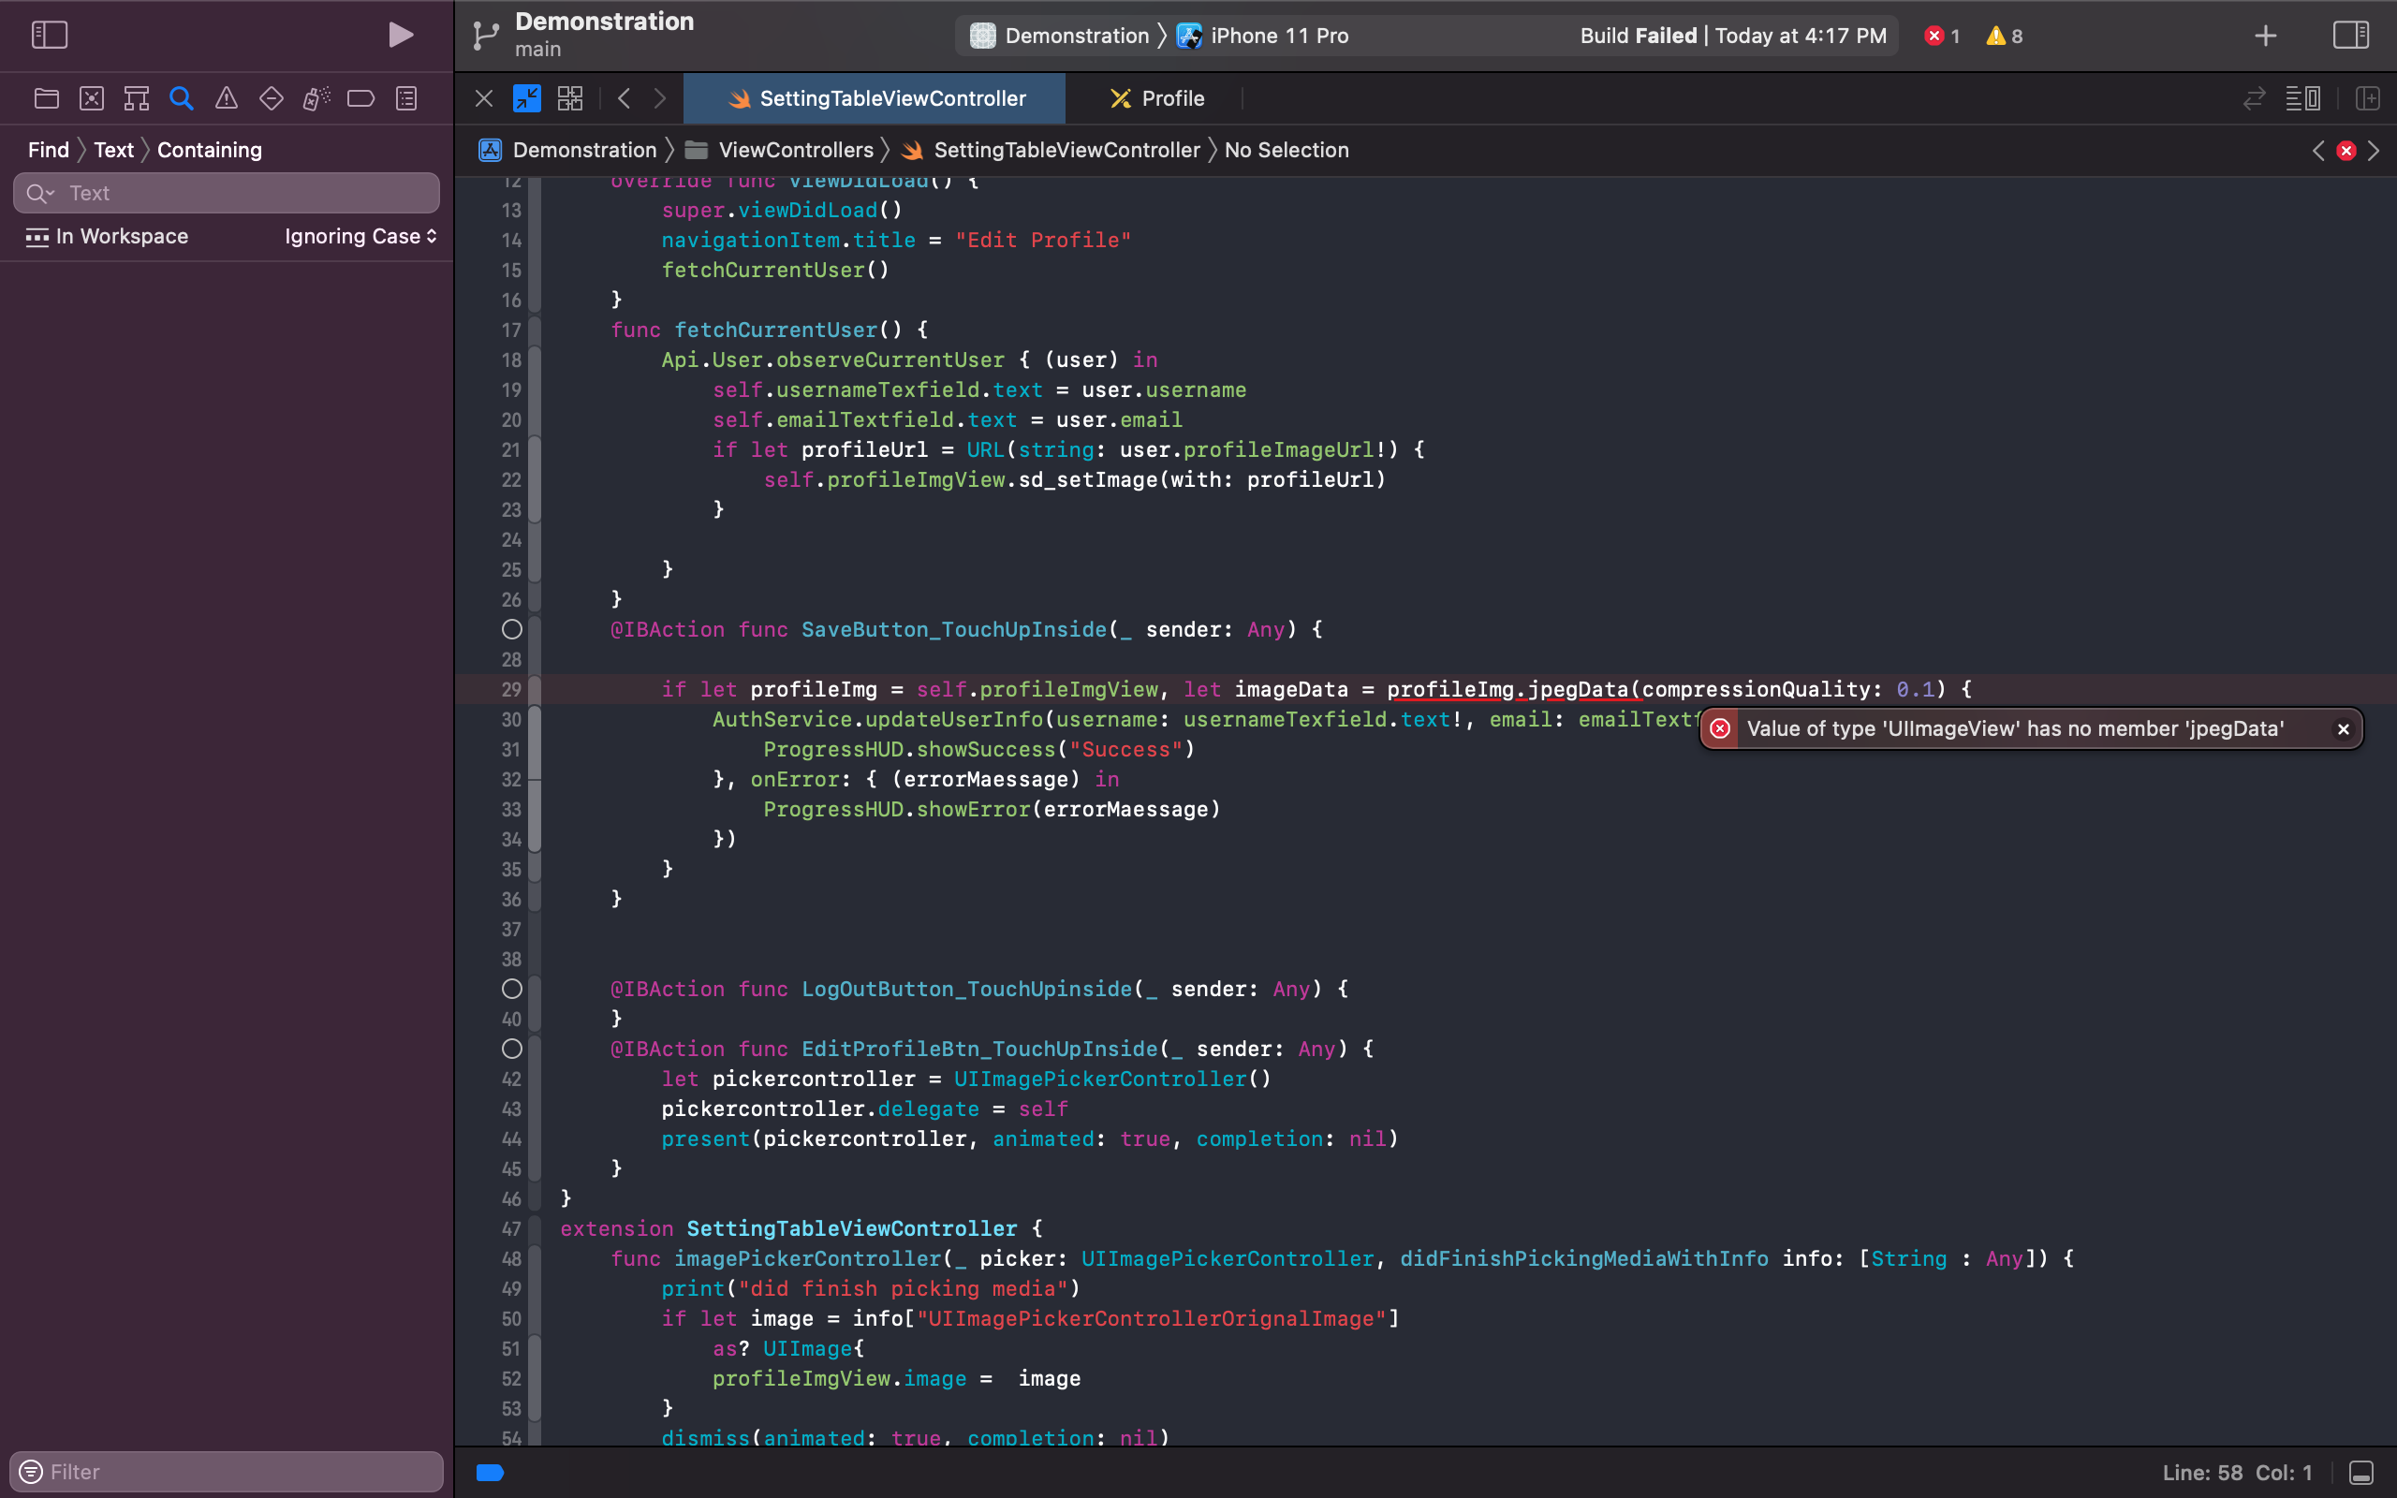The height and width of the screenshot is (1498, 2397).
Task: Change the Text search type option
Action: (x=114, y=150)
